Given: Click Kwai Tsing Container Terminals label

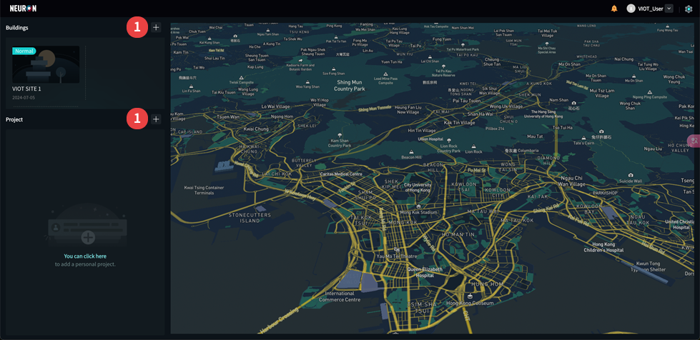Looking at the screenshot, I should 204,190.
